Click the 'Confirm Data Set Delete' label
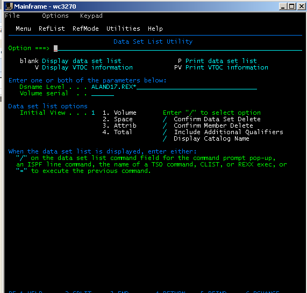 click(x=217, y=119)
